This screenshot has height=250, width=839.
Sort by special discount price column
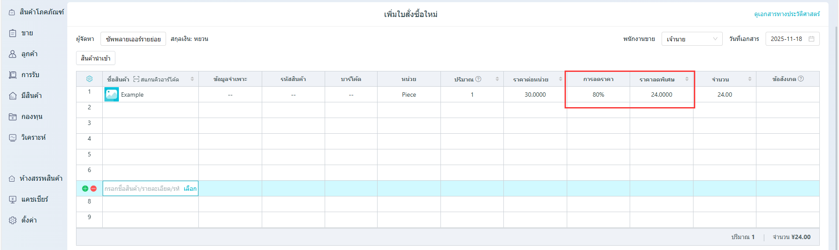[x=687, y=79]
